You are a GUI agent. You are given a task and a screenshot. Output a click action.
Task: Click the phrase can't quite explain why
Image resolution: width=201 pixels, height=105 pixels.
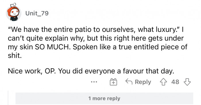(x=46, y=38)
